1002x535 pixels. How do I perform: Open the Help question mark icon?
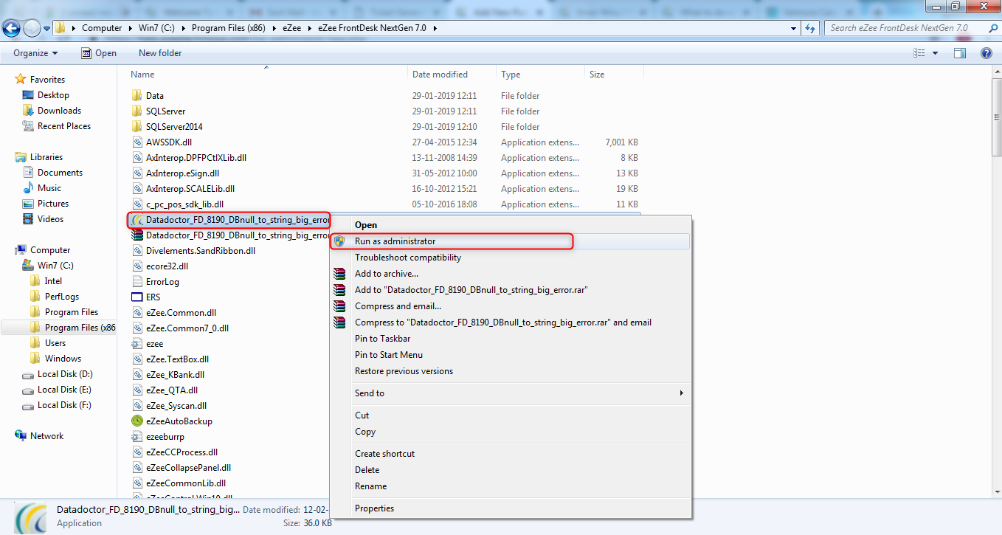pyautogui.click(x=987, y=53)
